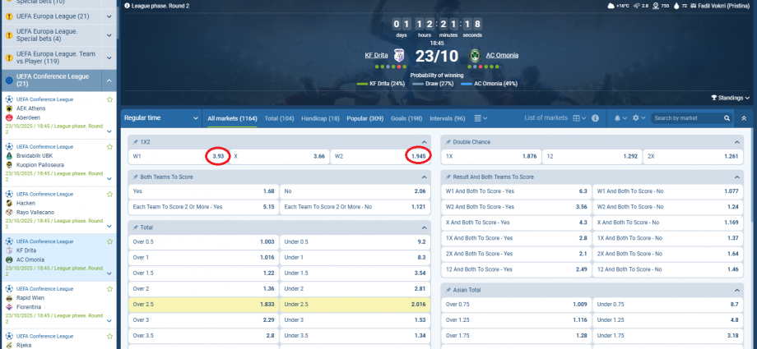Pin the Total market
Viewport: 757px width, 349px height.
136,227
